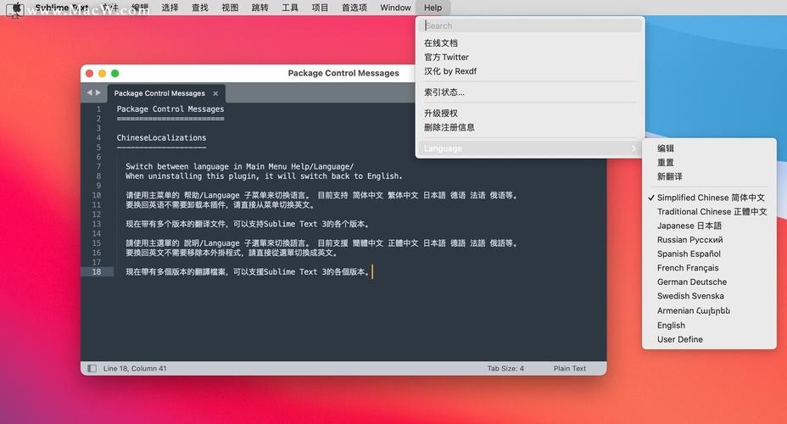The width and height of the screenshot is (787, 424).
Task: Expand the Language submenu
Action: pyautogui.click(x=530, y=148)
